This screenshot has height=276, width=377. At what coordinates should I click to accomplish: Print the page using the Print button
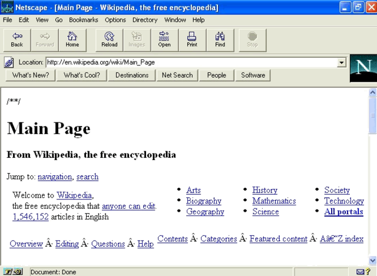click(x=192, y=40)
